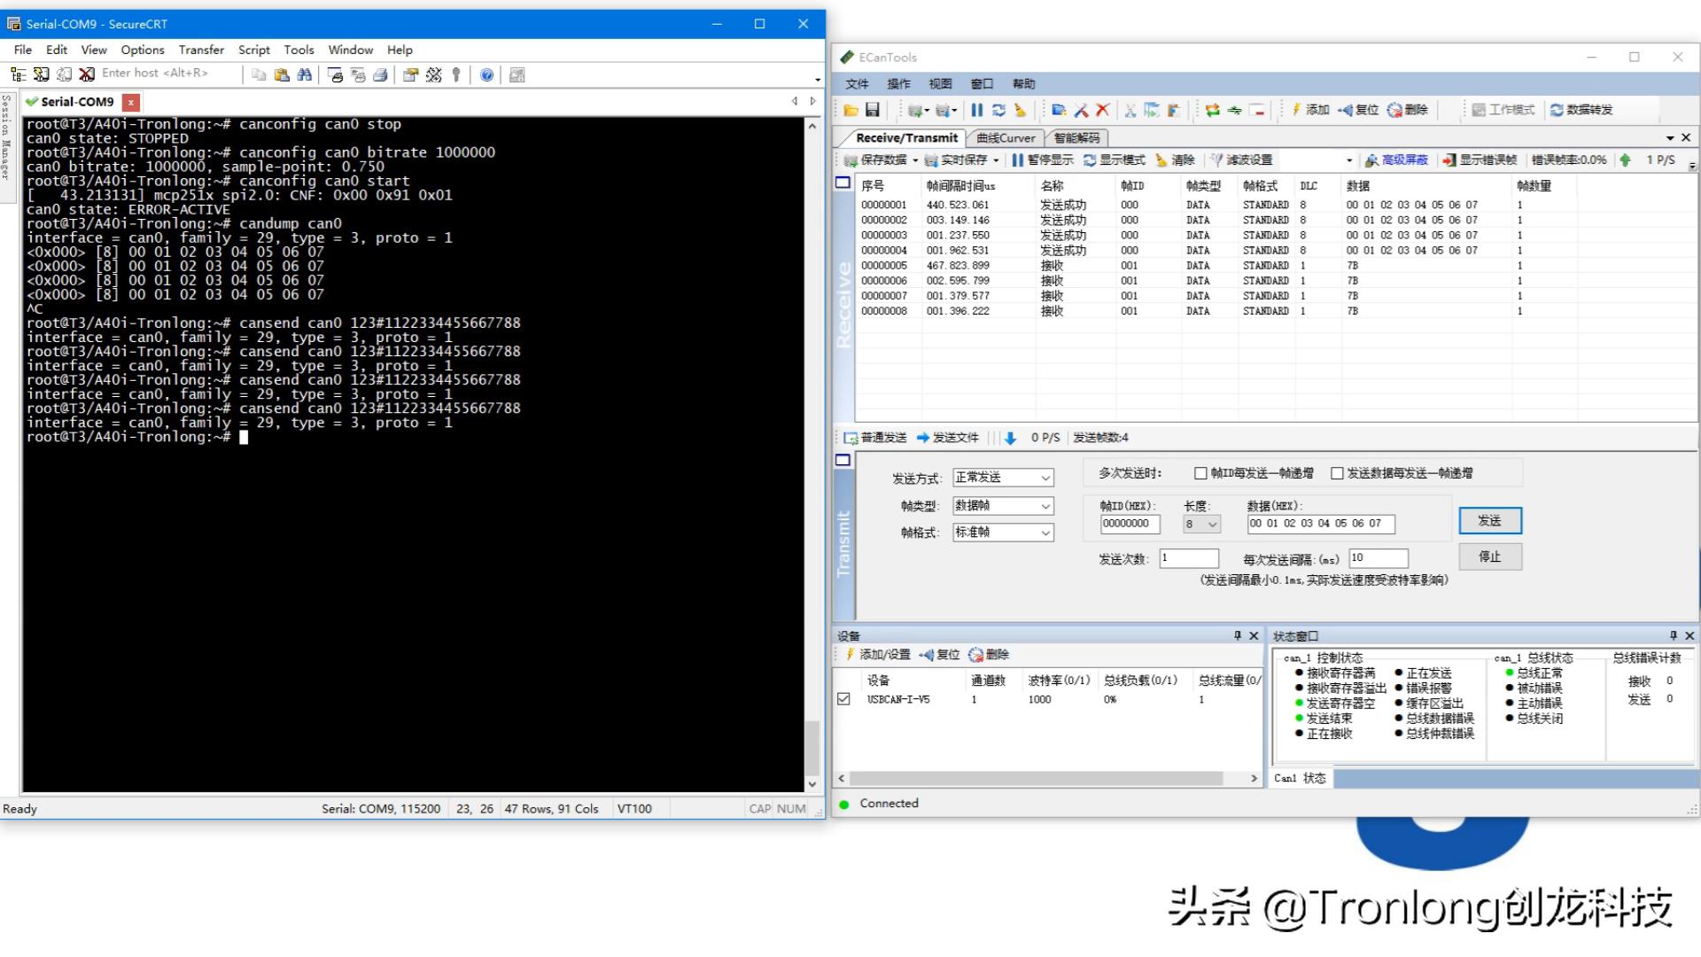Click the floppy disk Save icon in ECanTools
Image resolution: width=1701 pixels, height=957 pixels.
coord(873,110)
